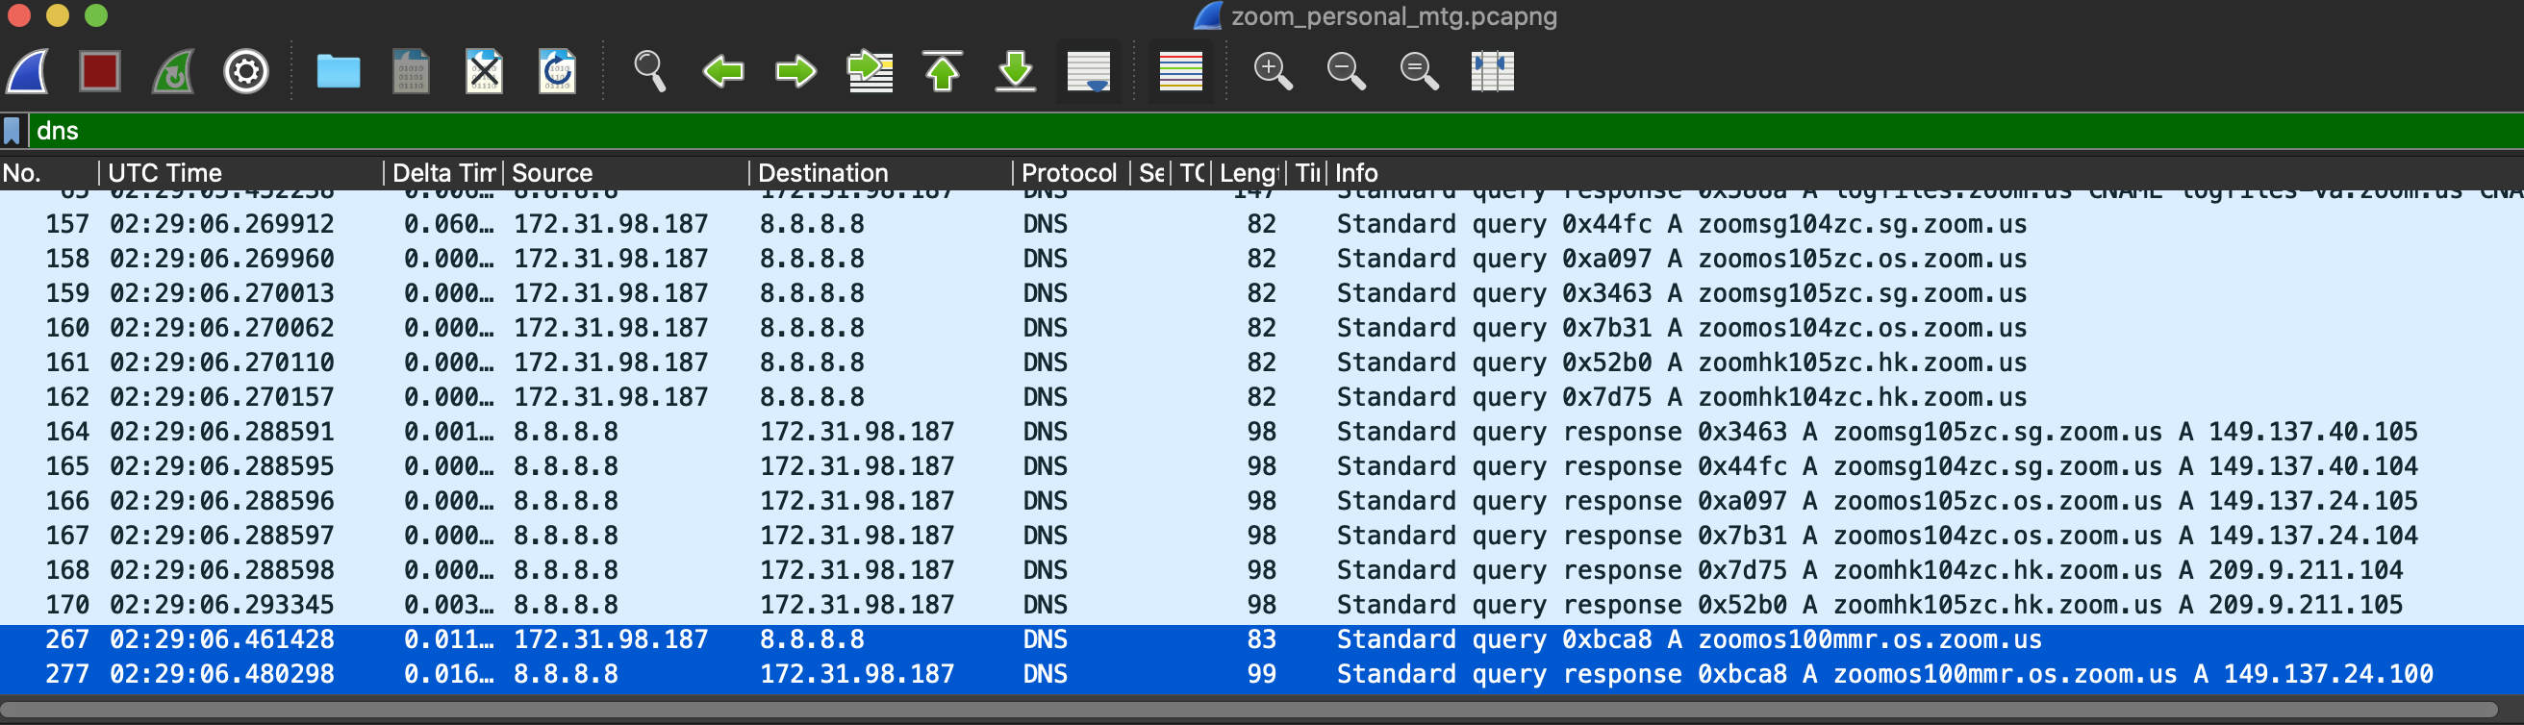Select packet 170 response with 209.9.211.105
This screenshot has width=2524, height=725.
1262,606
